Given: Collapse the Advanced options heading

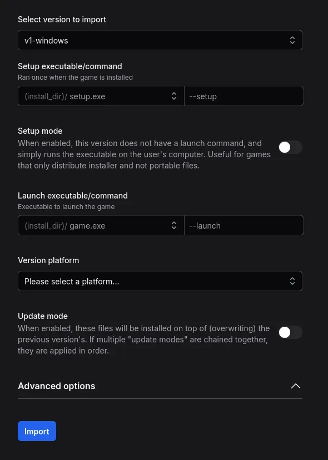Looking at the screenshot, I should pos(160,386).
